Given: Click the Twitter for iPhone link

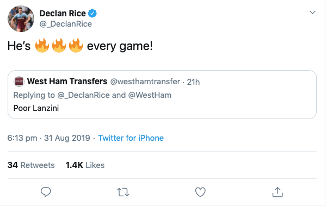Looking at the screenshot, I should click(x=131, y=138).
